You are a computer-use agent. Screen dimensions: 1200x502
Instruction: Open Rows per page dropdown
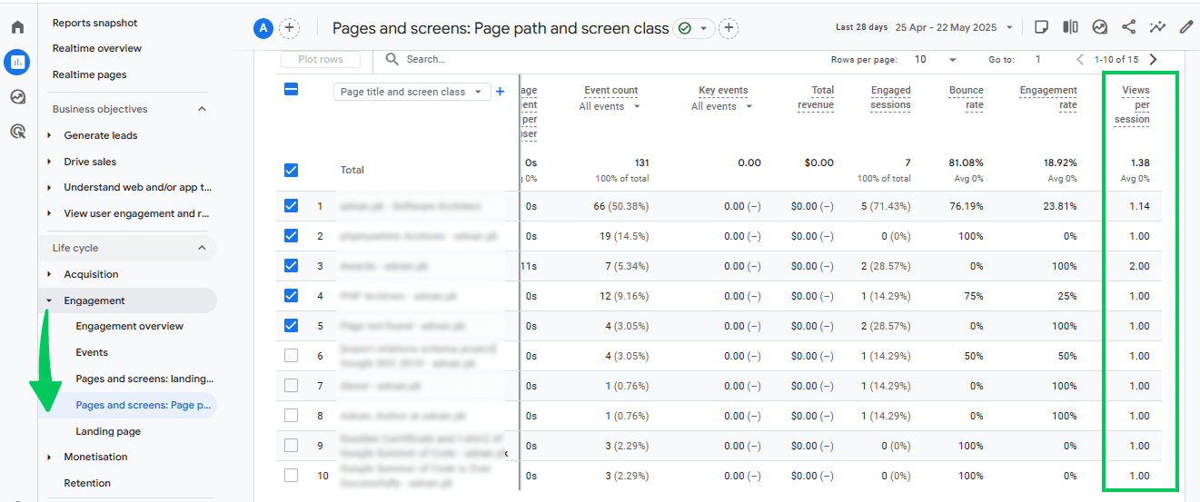(936, 59)
